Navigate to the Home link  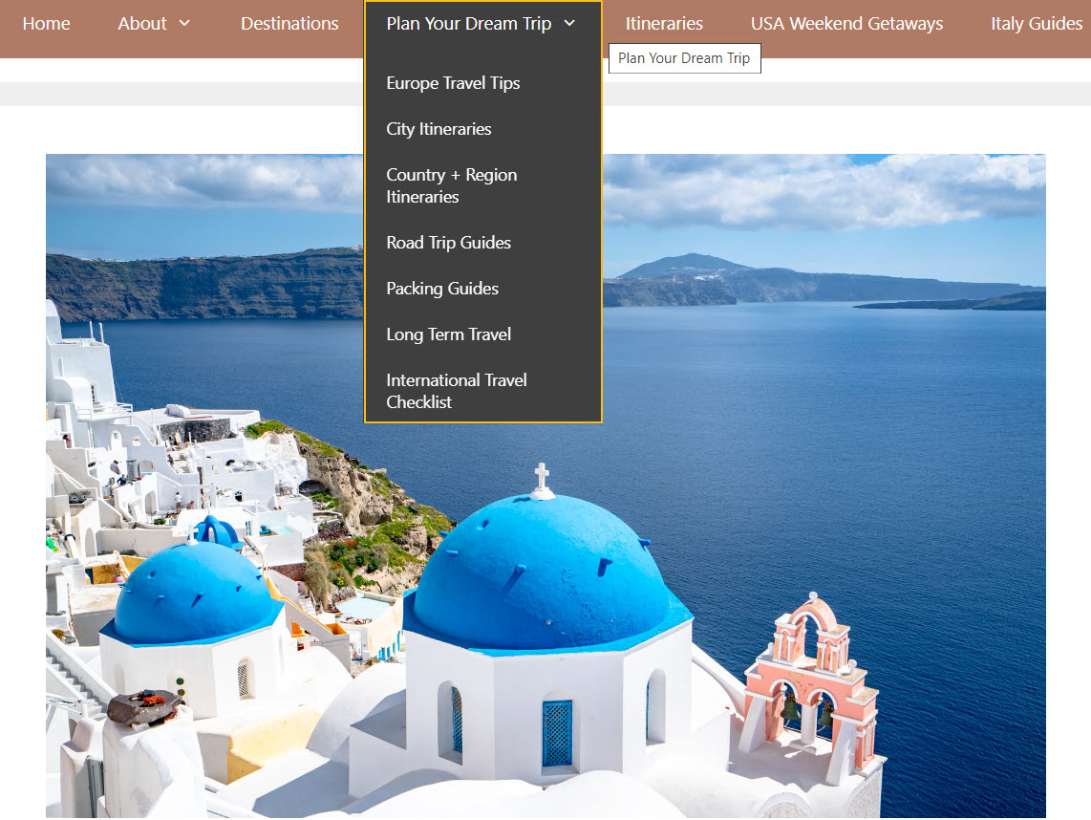tap(46, 23)
